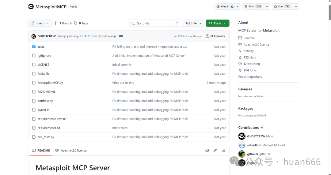Open the 1 Branch link
331x175 pixels.
pyautogui.click(x=63, y=23)
